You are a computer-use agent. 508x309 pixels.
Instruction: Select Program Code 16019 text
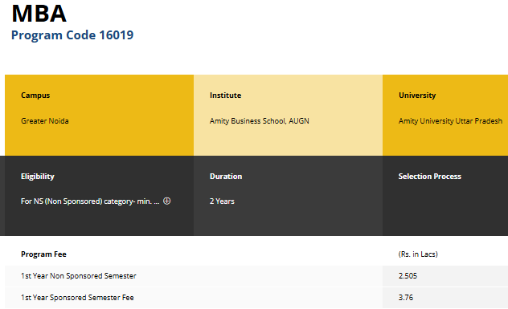click(x=72, y=35)
